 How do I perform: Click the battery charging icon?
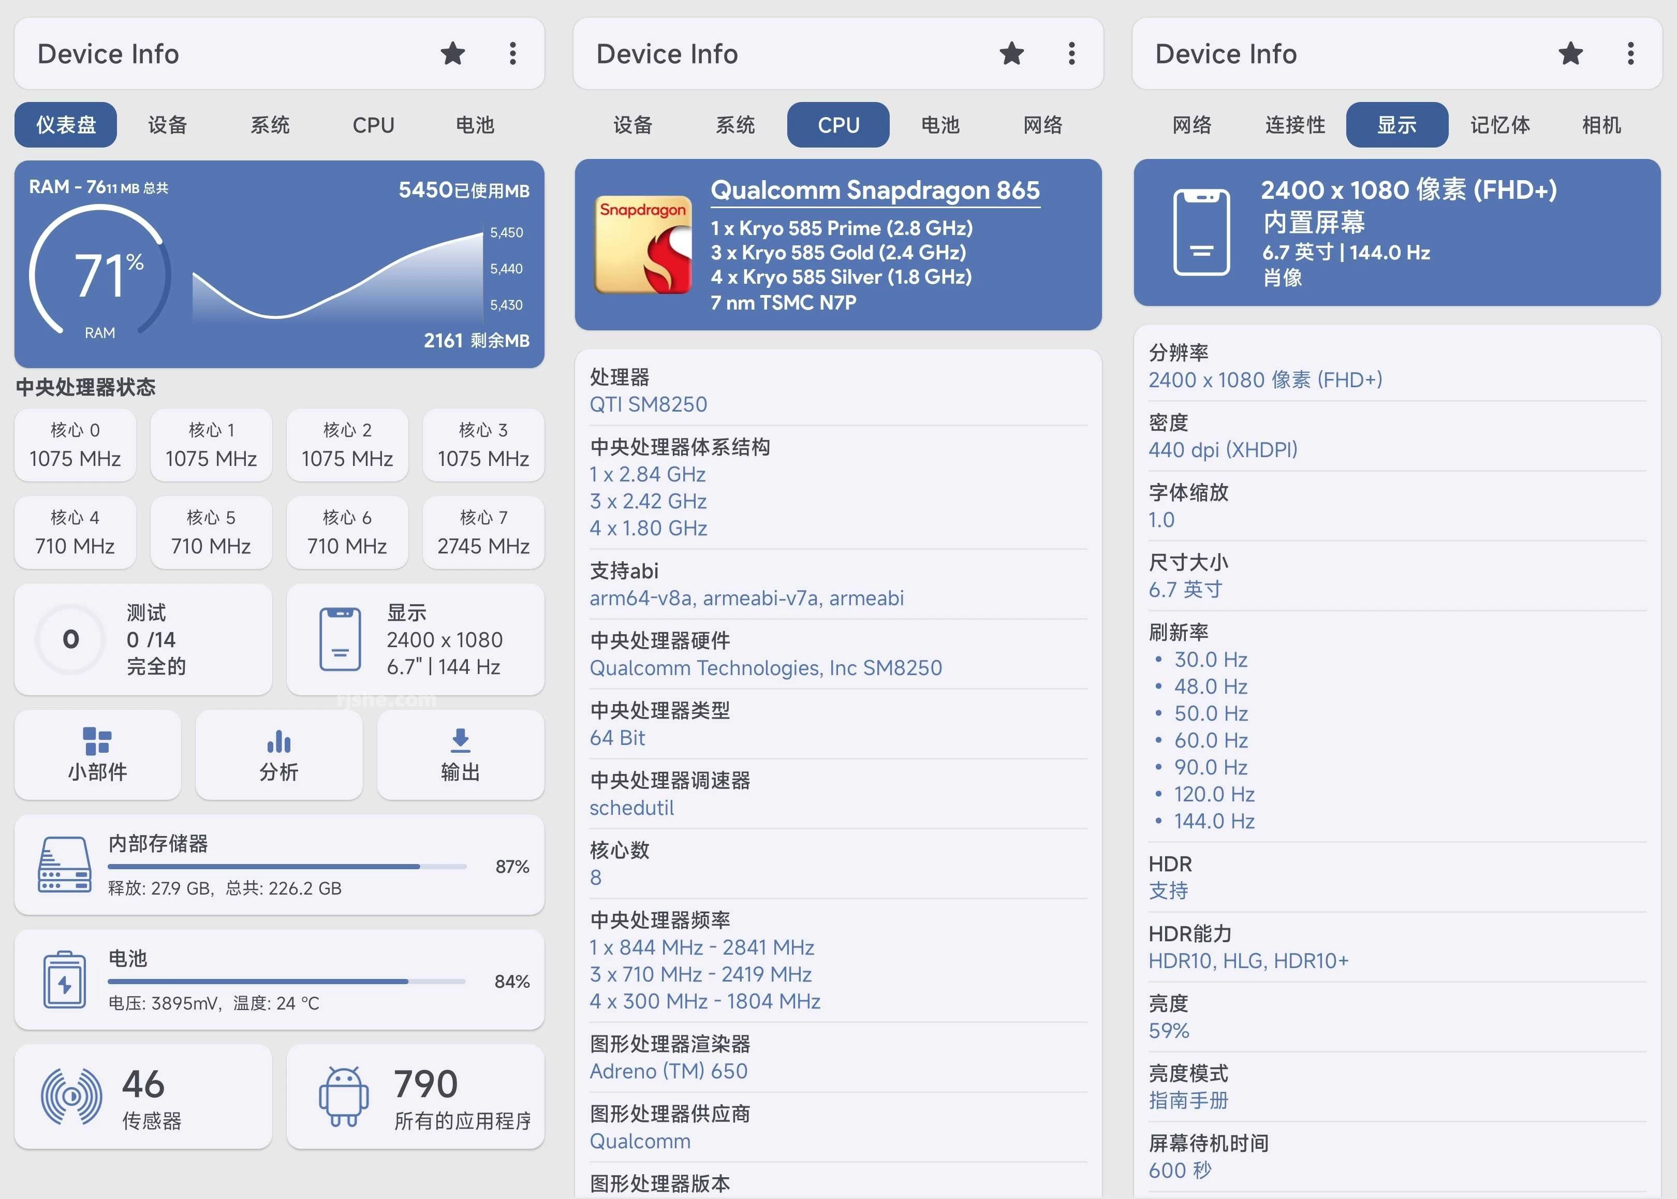64,979
